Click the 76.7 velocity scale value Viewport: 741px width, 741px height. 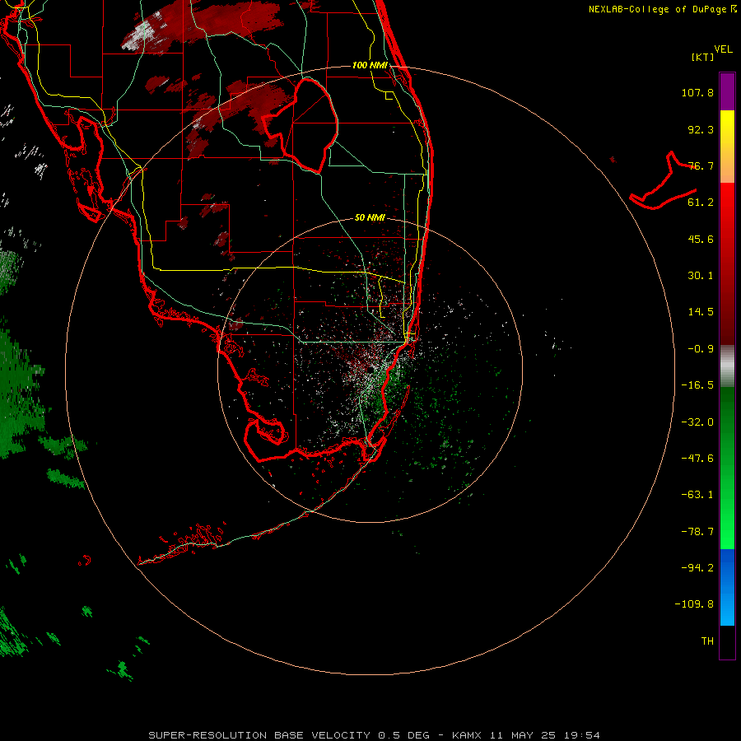click(x=701, y=165)
